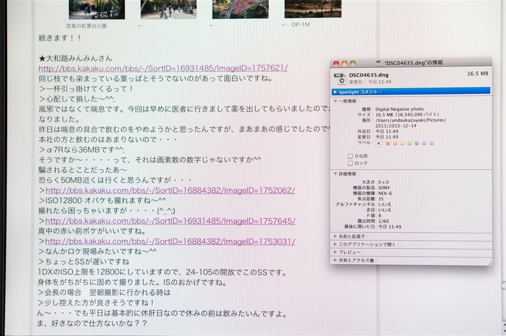This screenshot has width=506, height=336.
Task: Open the DP-1M thumbnail photo
Action: 312,9
